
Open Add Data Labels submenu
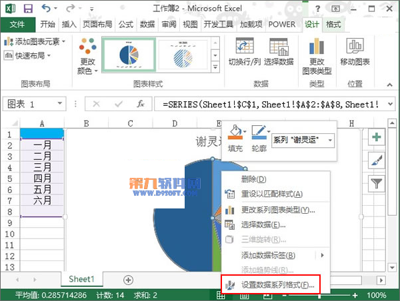click(x=275, y=255)
